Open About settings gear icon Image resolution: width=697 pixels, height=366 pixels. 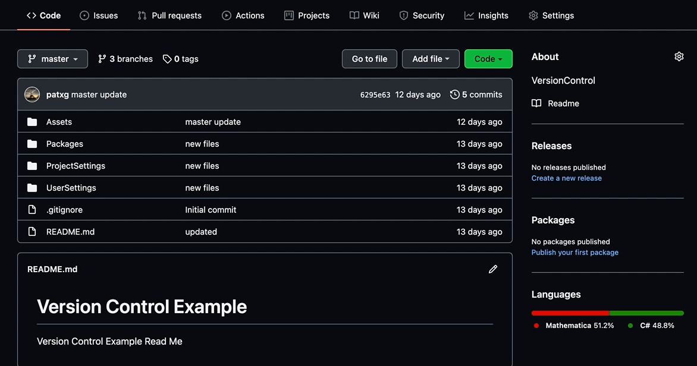(x=679, y=56)
